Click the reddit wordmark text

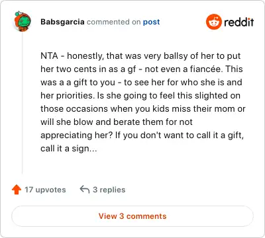point(238,22)
